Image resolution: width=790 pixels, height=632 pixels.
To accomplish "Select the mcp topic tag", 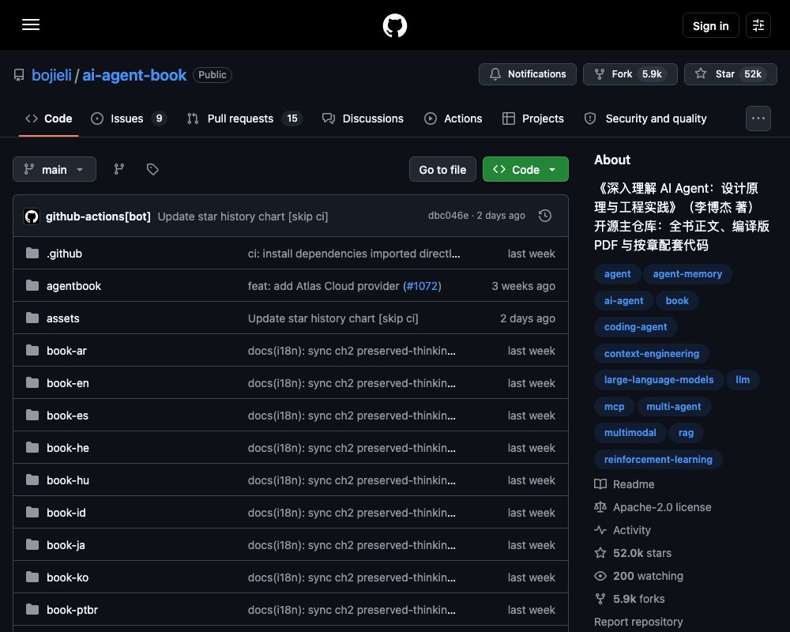I will click(614, 406).
